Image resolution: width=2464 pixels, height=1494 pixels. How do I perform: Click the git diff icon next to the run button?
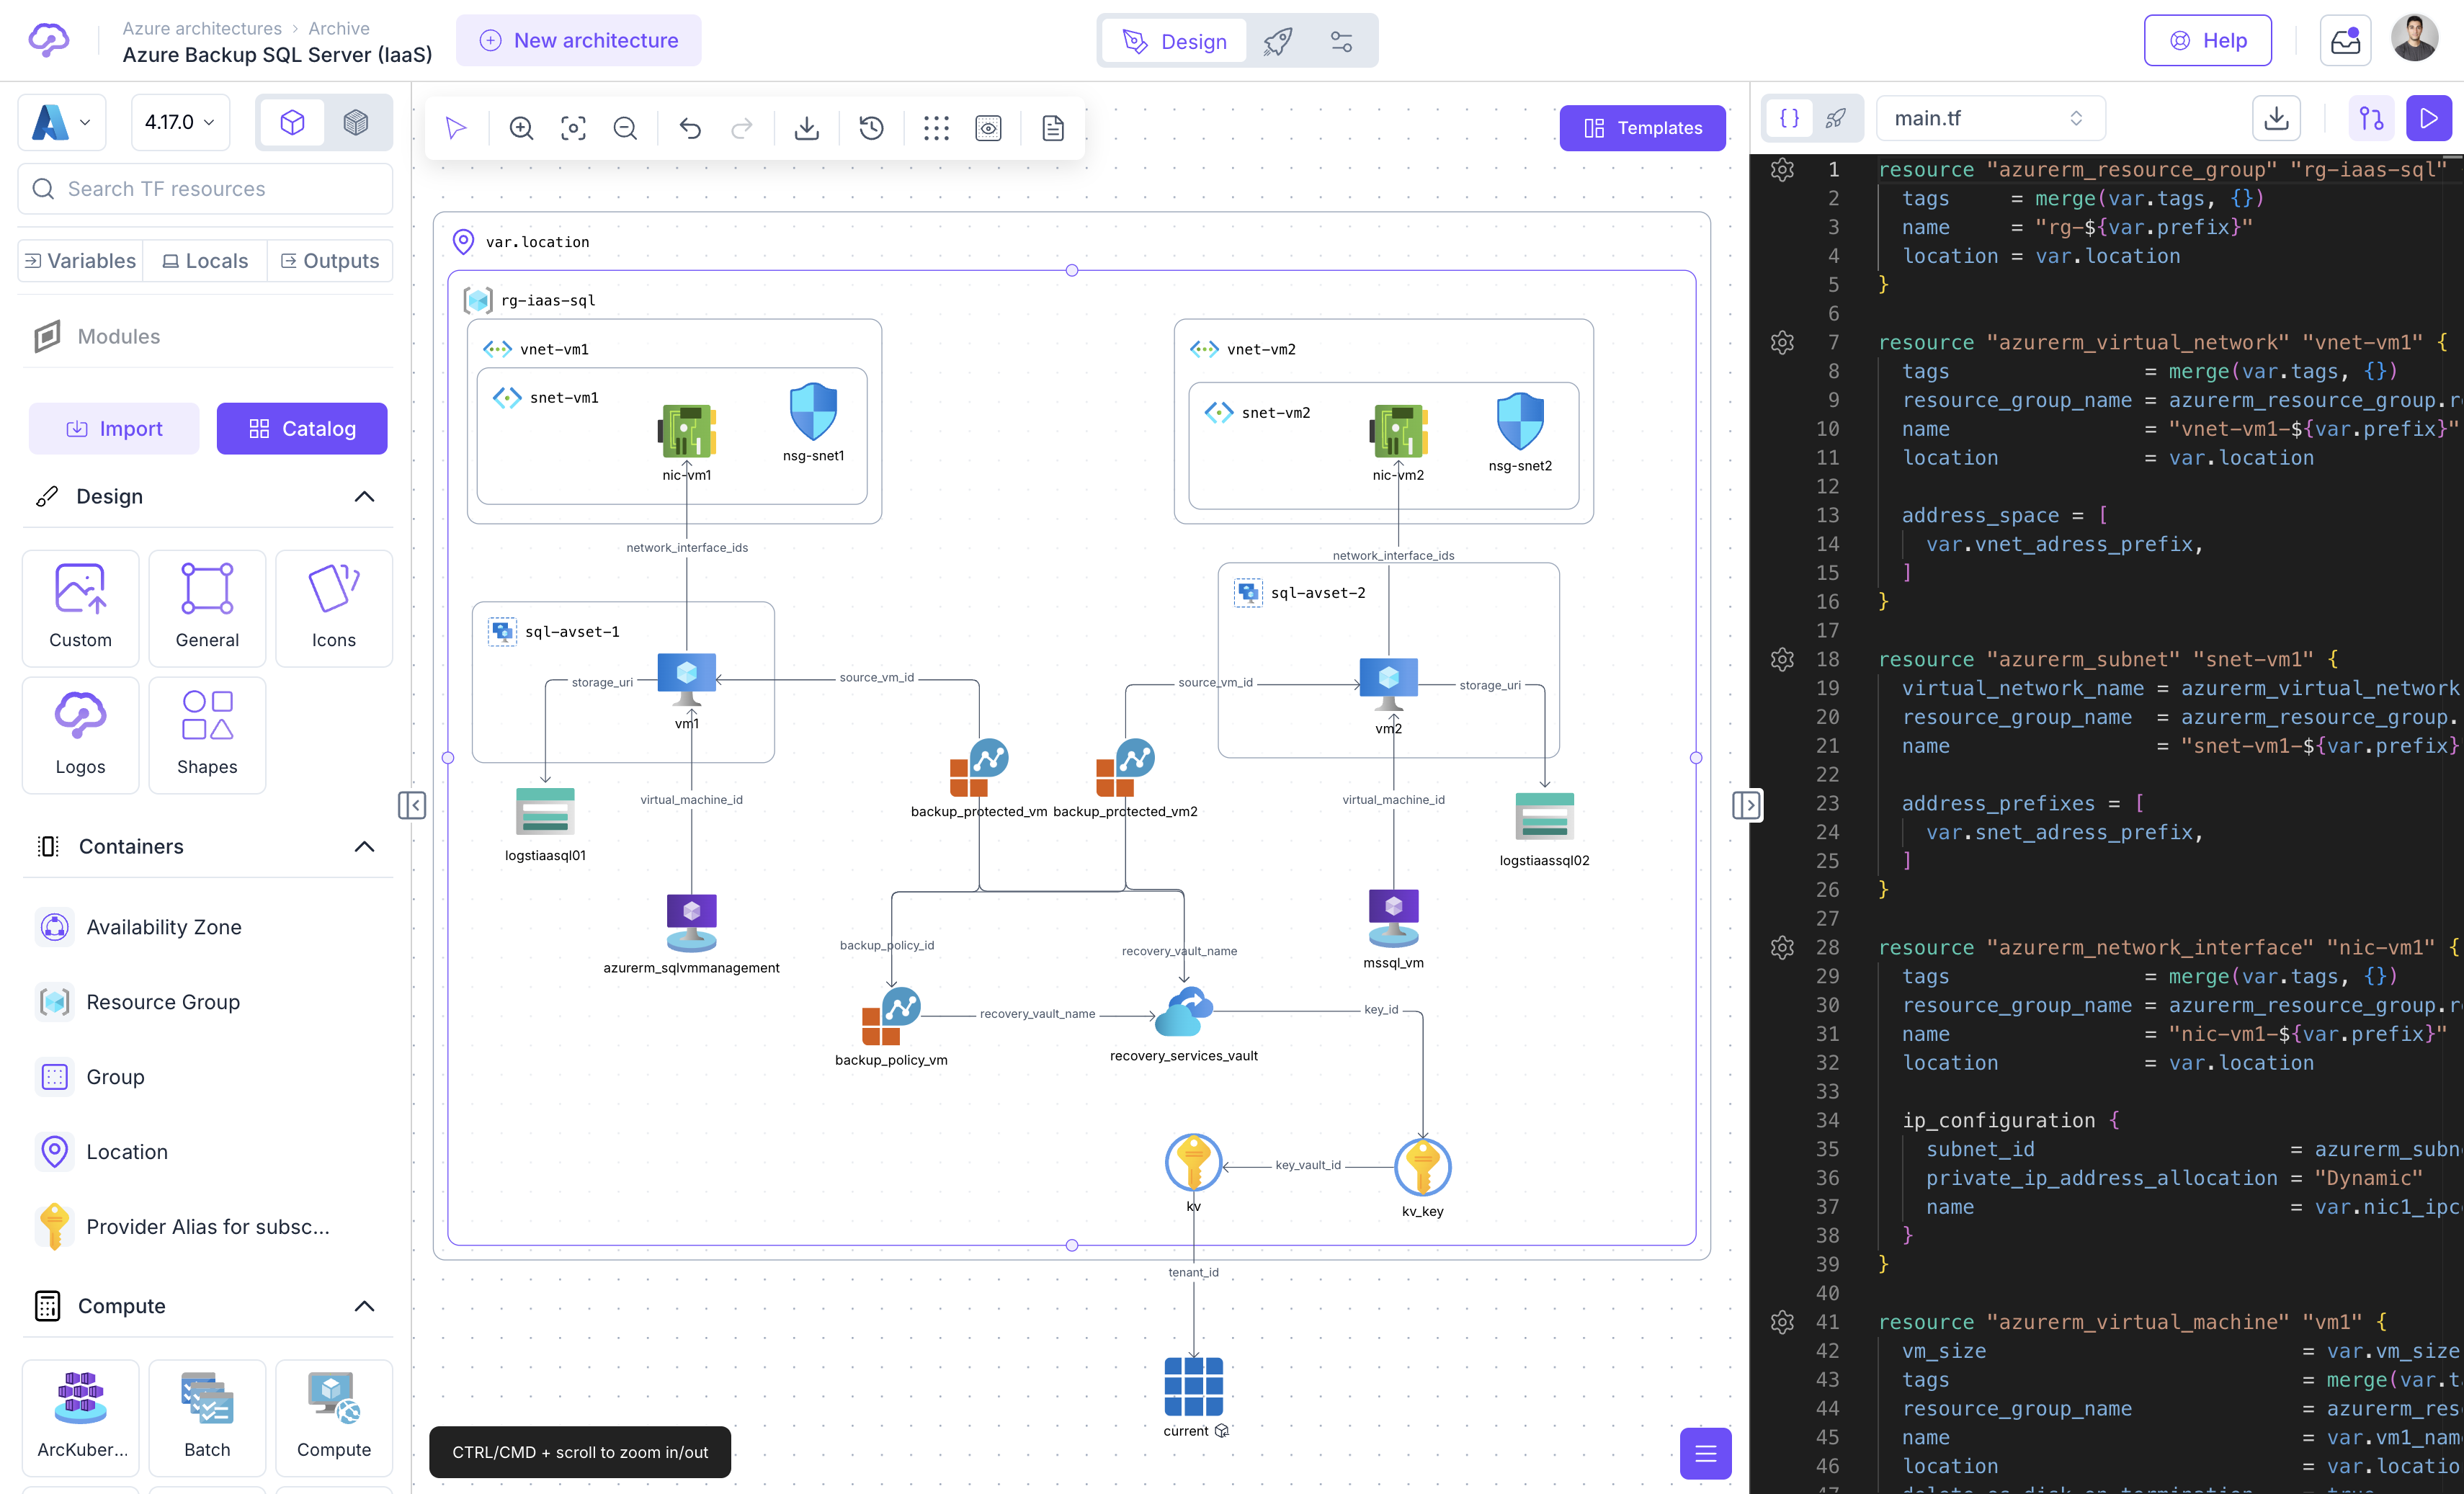pos(2371,118)
